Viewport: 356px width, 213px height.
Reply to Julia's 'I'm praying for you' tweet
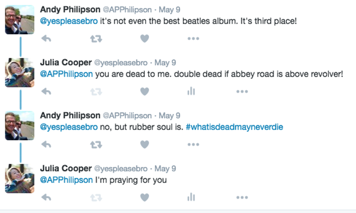click(46, 197)
